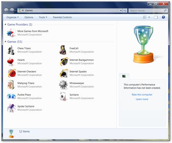Select the FreeCell label

[74, 48]
